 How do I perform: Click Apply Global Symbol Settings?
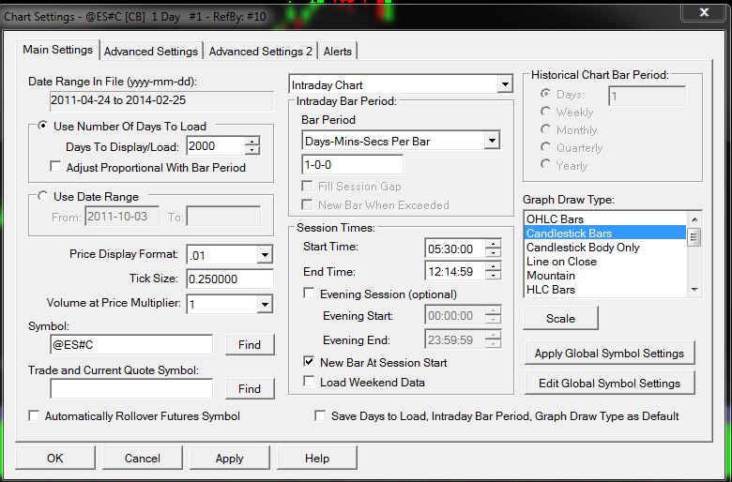(609, 354)
